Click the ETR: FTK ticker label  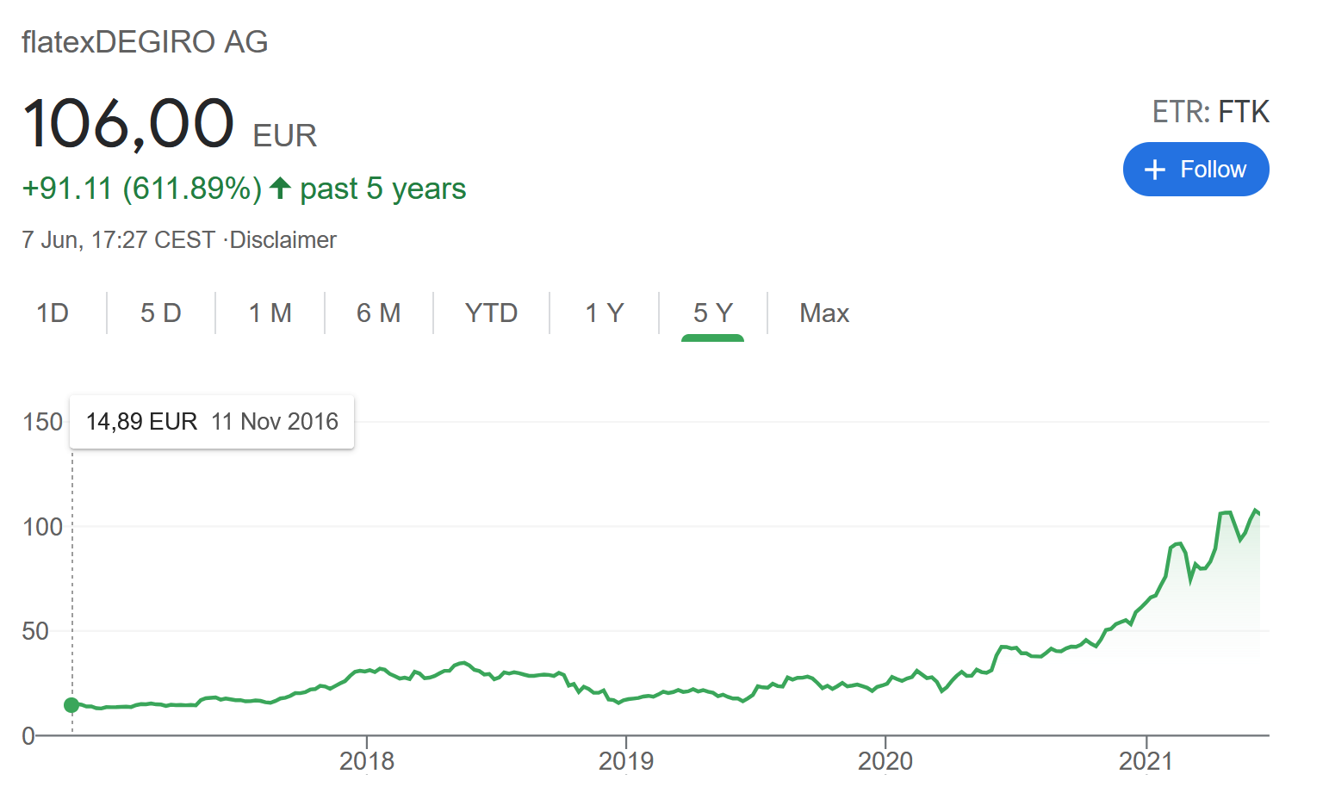pyautogui.click(x=1210, y=112)
